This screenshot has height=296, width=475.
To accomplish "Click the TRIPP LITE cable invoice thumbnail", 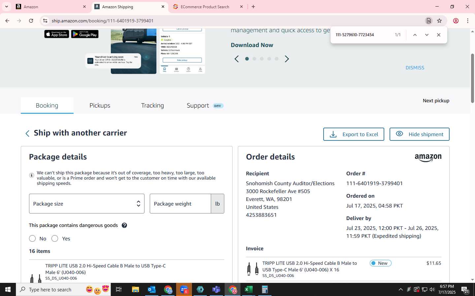I will (x=253, y=269).
